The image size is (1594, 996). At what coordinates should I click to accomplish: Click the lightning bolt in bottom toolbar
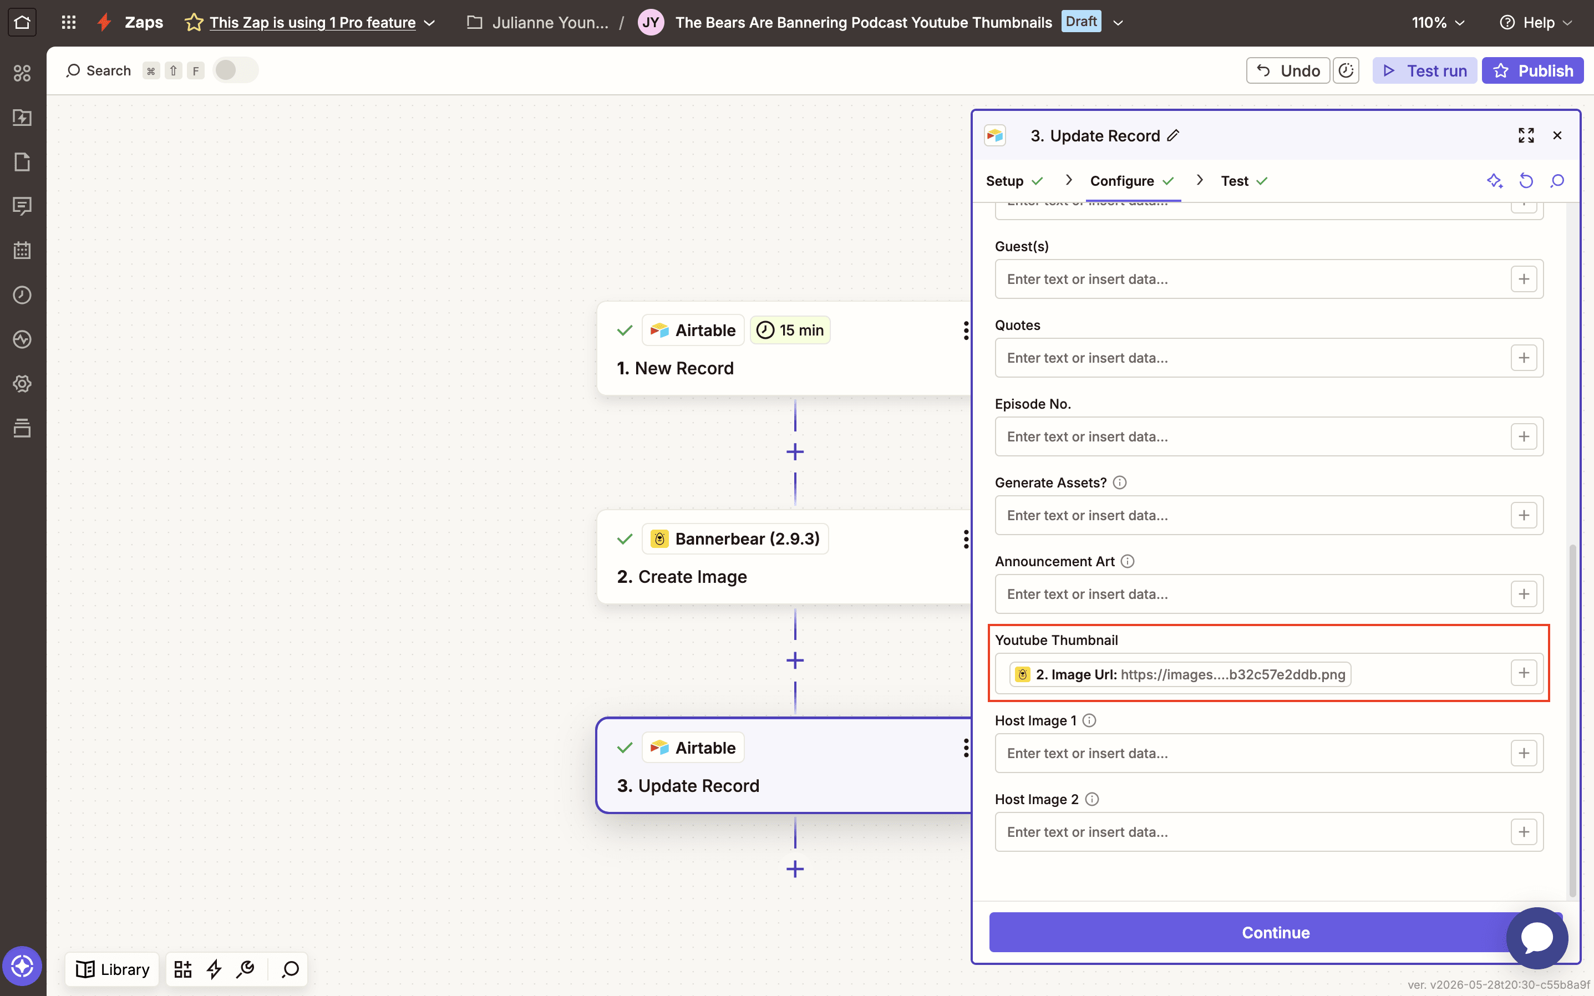pyautogui.click(x=215, y=969)
